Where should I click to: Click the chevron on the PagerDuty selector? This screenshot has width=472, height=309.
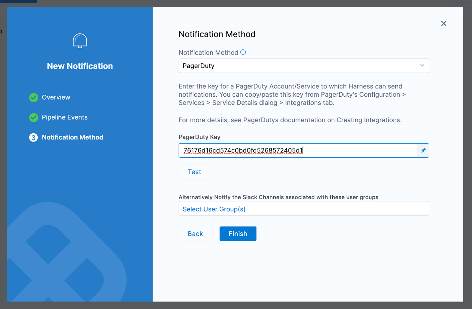(x=422, y=66)
